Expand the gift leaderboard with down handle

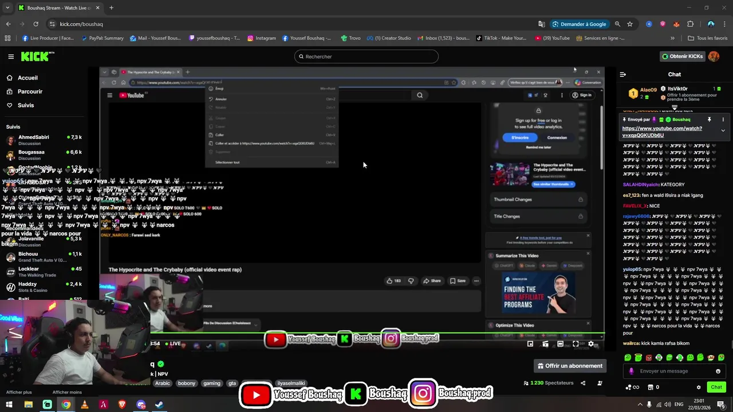pyautogui.click(x=675, y=107)
